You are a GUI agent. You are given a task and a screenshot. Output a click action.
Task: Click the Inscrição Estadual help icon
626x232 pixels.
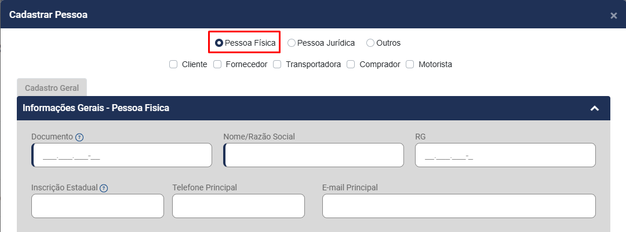pos(104,188)
